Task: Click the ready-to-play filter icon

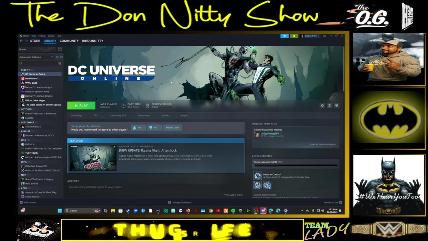Action: [x=62, y=57]
